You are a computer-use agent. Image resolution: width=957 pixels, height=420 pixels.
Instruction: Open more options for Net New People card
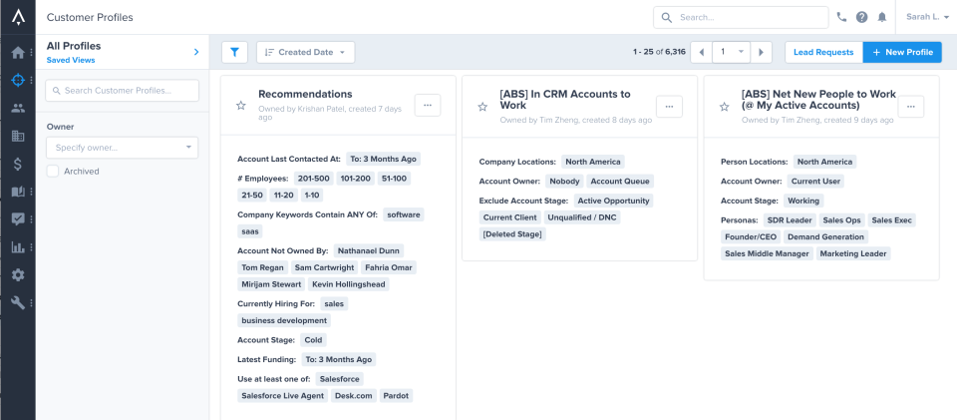[910, 106]
